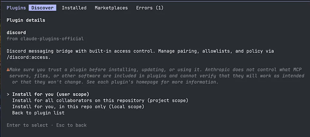Click the orange warning triangle icon
The image size is (310, 137).
coord(8,70)
